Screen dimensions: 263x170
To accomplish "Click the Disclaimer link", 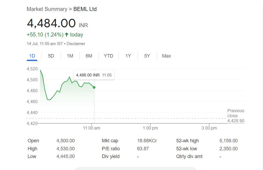I will (76, 43).
